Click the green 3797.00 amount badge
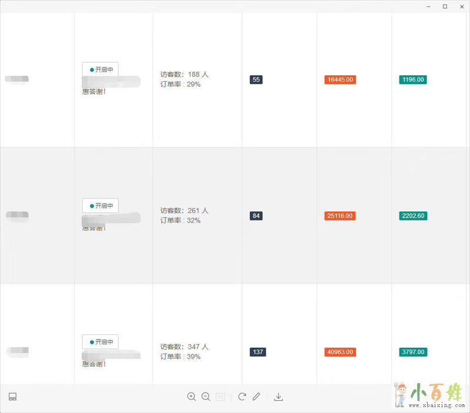 (x=412, y=352)
